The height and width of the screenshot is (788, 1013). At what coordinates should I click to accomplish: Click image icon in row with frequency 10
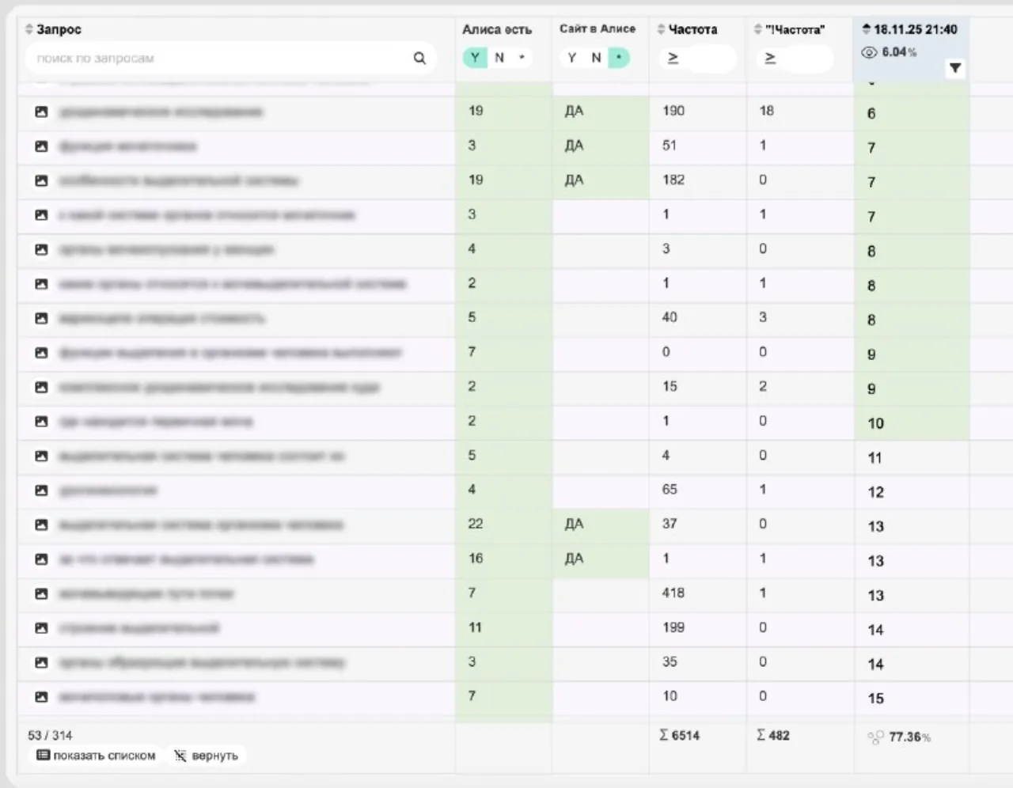coord(42,697)
